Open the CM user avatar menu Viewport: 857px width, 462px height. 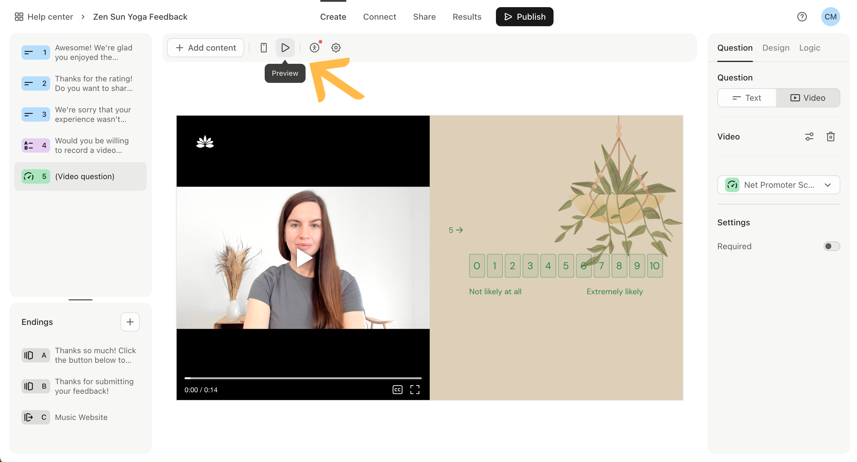tap(830, 17)
